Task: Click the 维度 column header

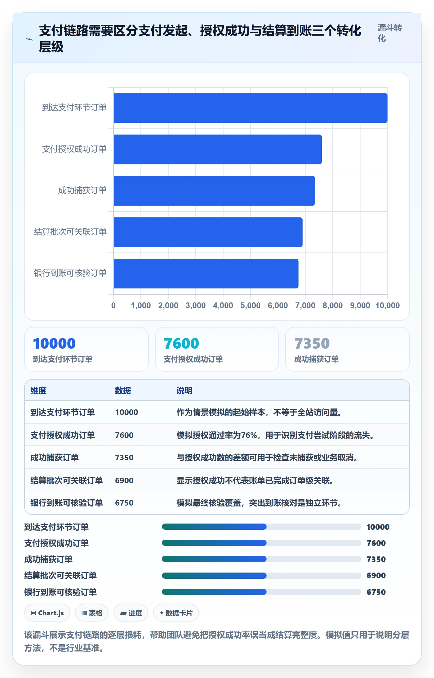Action: click(x=38, y=390)
